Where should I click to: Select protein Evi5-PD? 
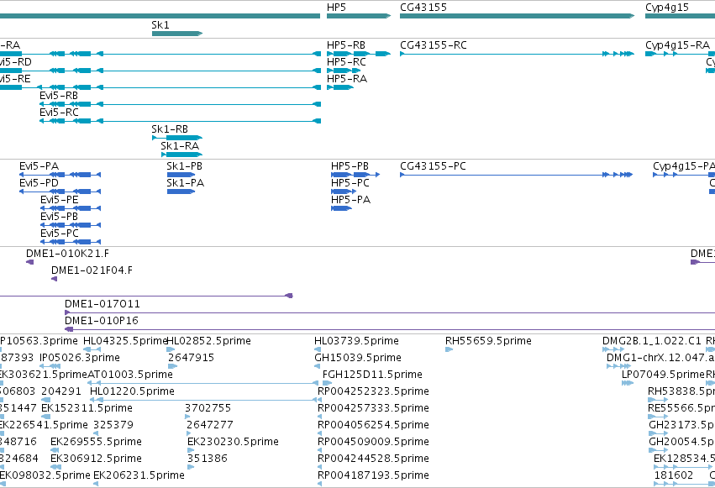60,192
